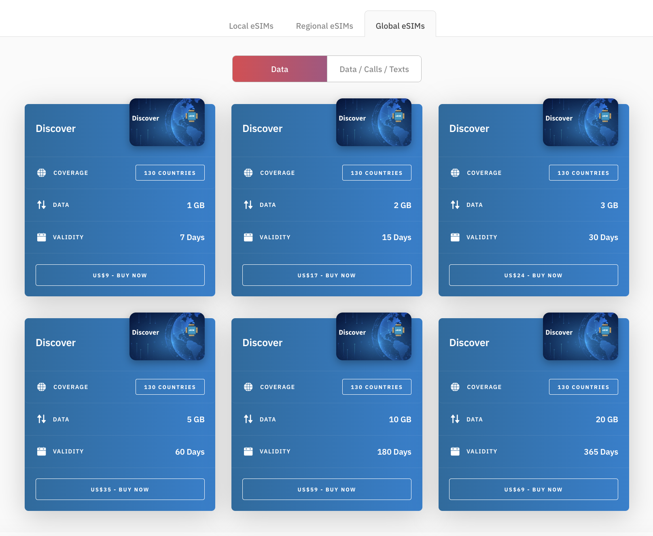This screenshot has height=536, width=653.
Task: Click the Discover card thumbnail on 10 GB plan
Action: (x=373, y=336)
